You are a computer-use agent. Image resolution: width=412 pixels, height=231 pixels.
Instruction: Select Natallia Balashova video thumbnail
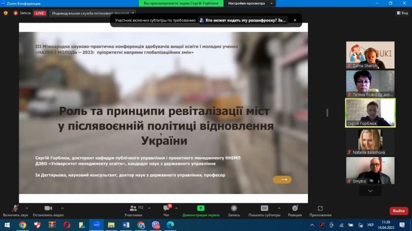[x=370, y=142]
